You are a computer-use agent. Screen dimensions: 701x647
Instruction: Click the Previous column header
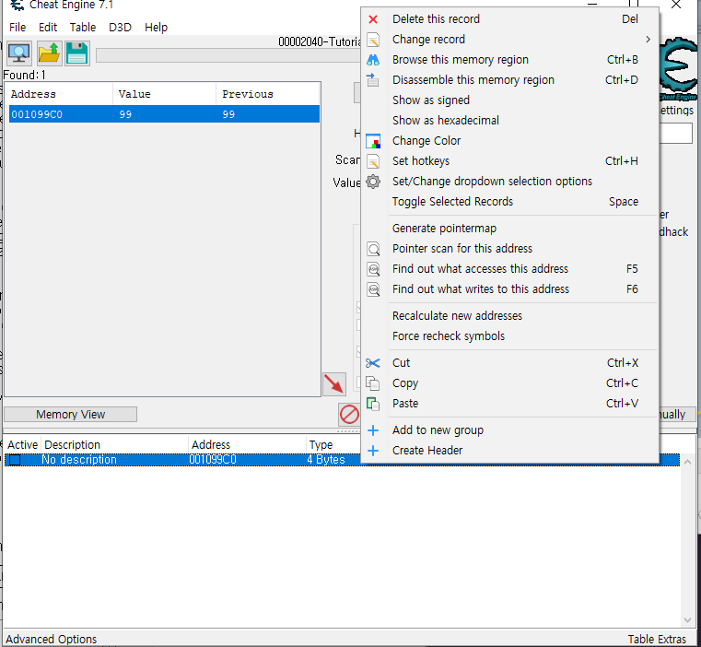pos(267,94)
